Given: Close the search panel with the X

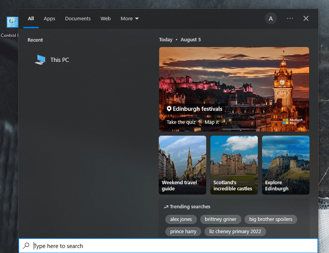Looking at the screenshot, I should point(306,18).
